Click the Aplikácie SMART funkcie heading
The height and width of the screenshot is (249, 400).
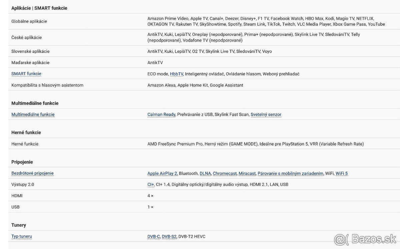[x=39, y=8]
